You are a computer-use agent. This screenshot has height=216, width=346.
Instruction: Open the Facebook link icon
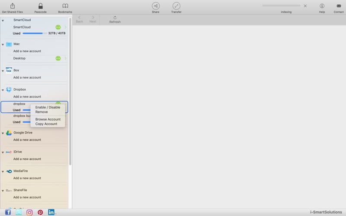pyautogui.click(x=8, y=212)
